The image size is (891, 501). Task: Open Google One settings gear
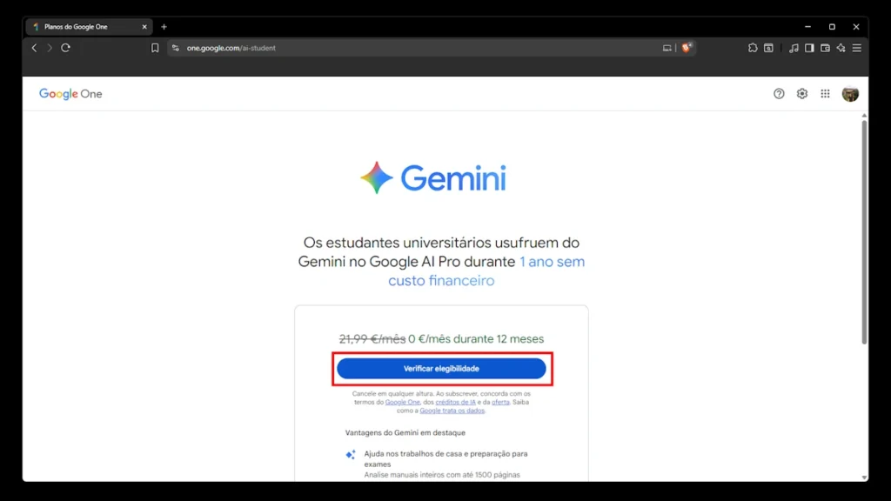pos(801,94)
